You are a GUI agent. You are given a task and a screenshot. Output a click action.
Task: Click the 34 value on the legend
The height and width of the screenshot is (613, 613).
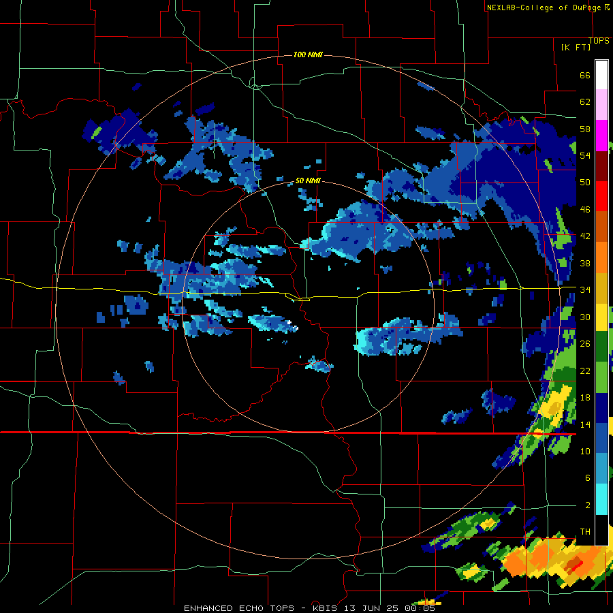[585, 289]
